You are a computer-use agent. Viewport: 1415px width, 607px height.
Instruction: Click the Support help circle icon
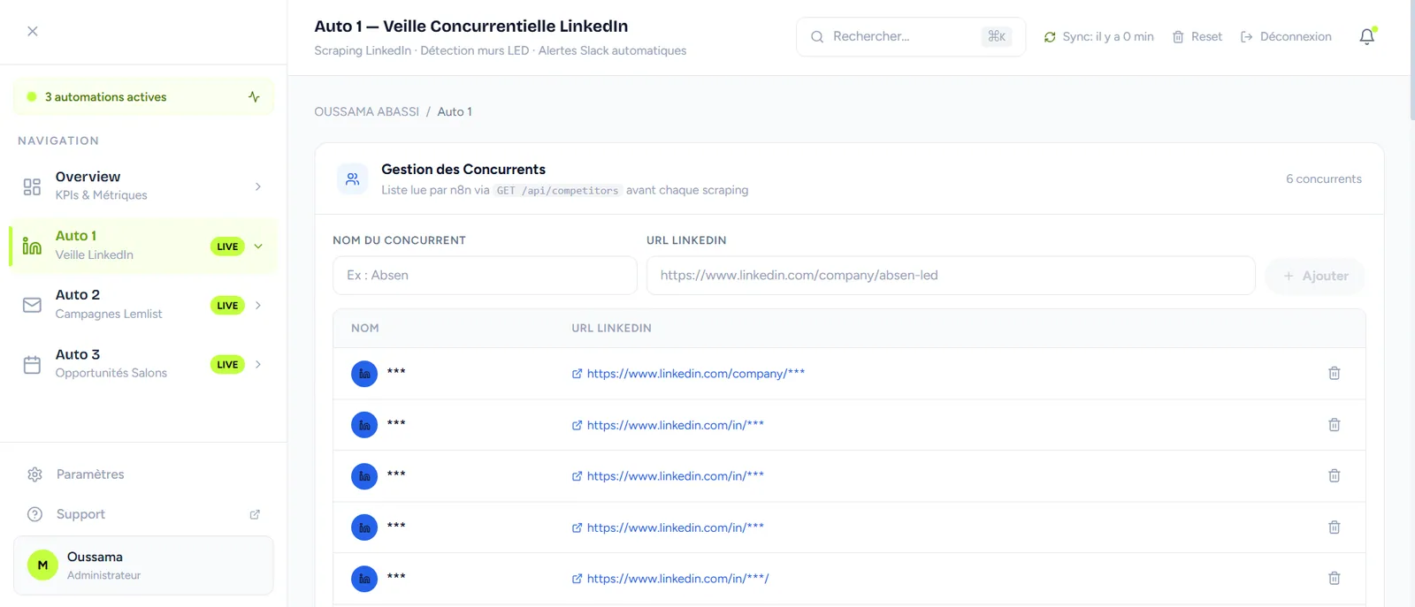pos(35,514)
